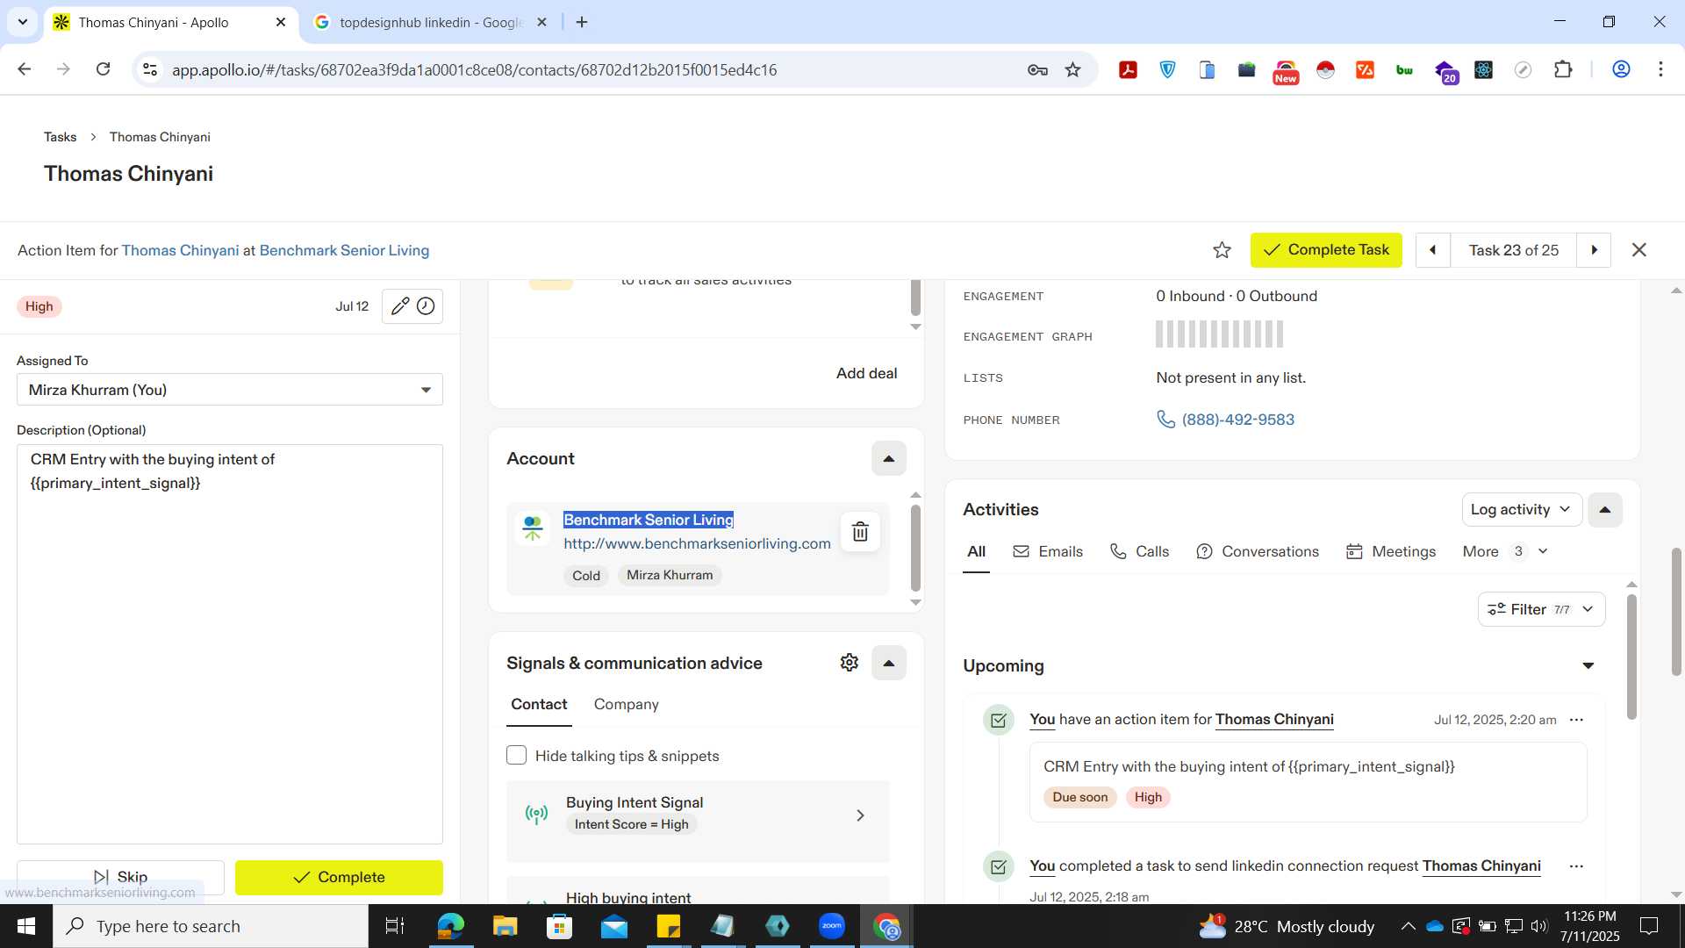Open the password key icon

(x=1037, y=70)
